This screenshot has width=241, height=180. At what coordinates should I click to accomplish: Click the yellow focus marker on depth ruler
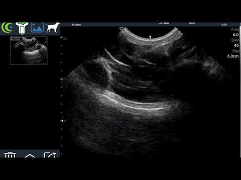coord(62,120)
